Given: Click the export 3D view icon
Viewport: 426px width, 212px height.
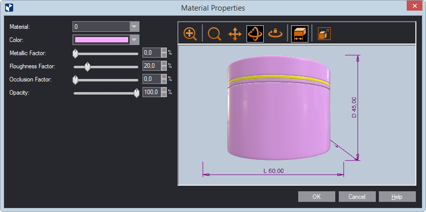Looking at the screenshot, I should tap(324, 34).
